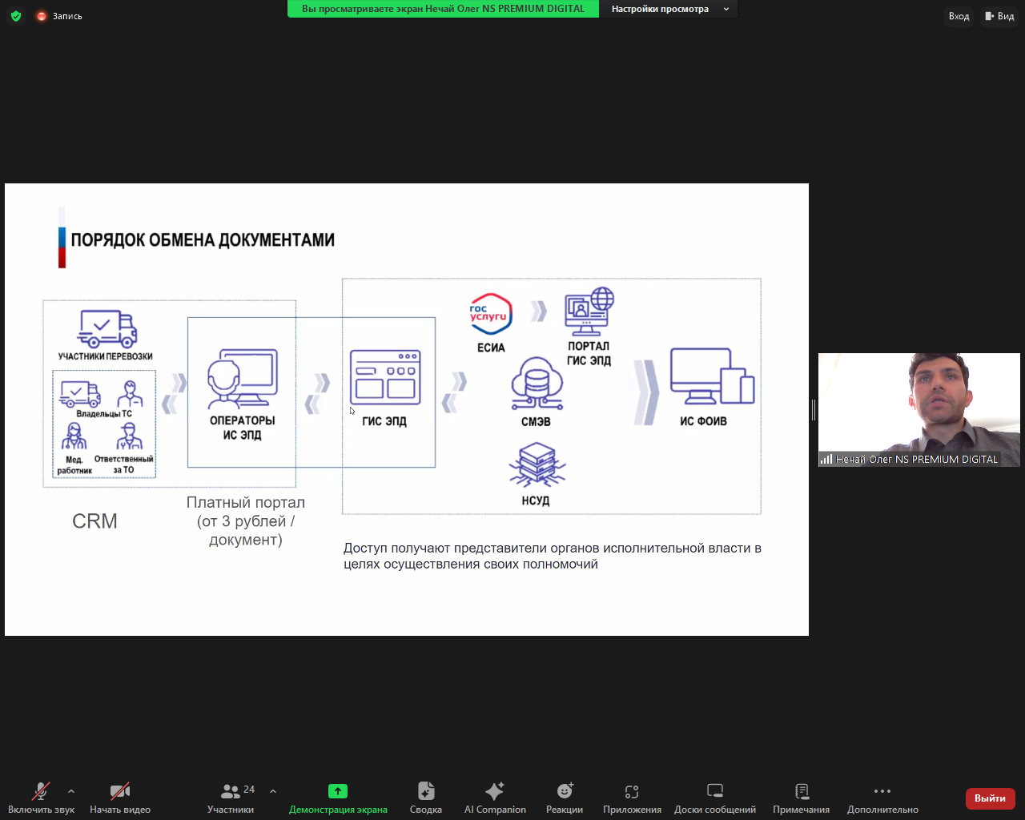Expand participants options arrow next to 24
This screenshot has height=820, width=1025.
[x=273, y=791]
